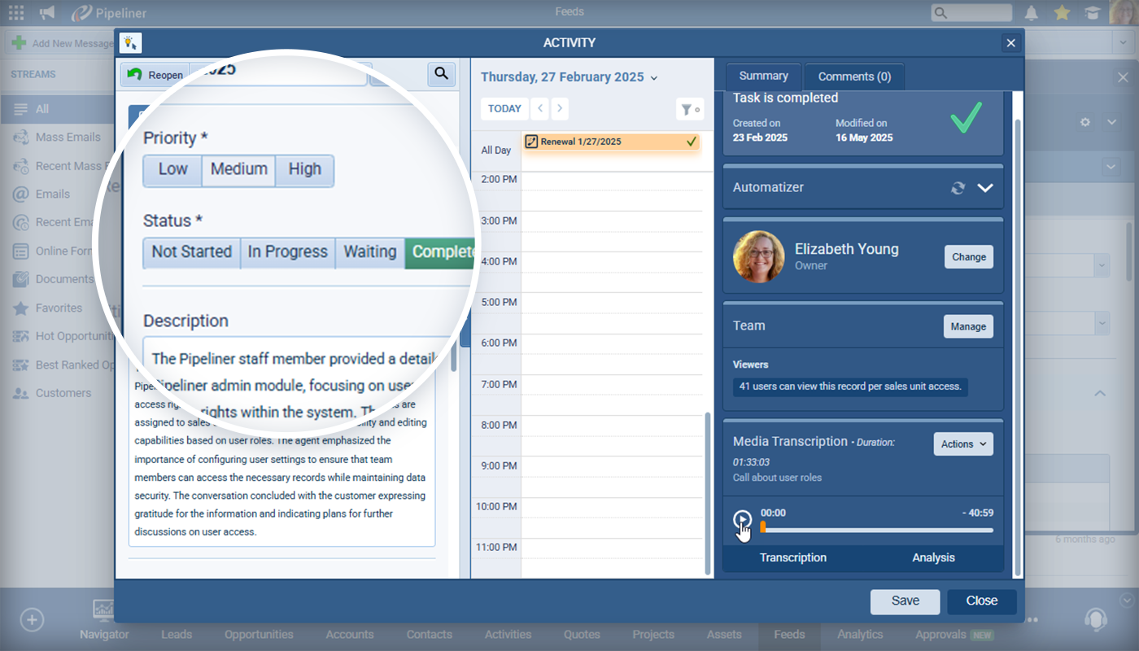The image size is (1139, 651).
Task: Click the Automatizer refresh icon
Action: tap(958, 188)
